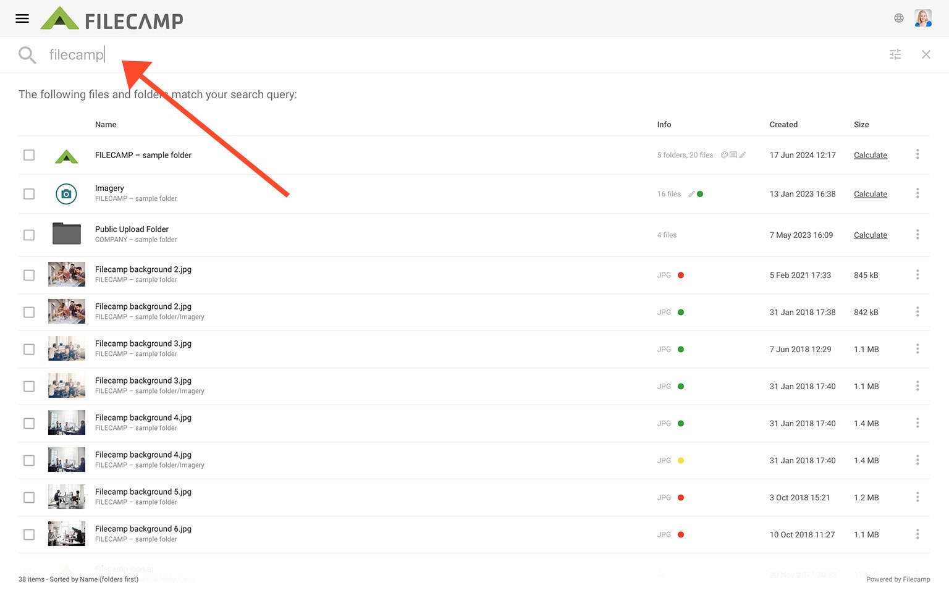Open thumbnail of background 3.jpg in Imagery
Viewport: 949px width, 593px height.
pos(67,385)
